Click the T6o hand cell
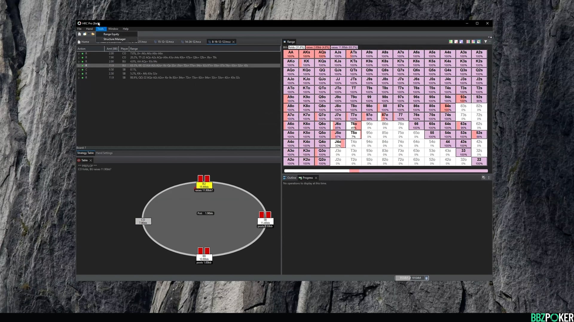Viewport: 574px width, 322px height. (x=353, y=126)
